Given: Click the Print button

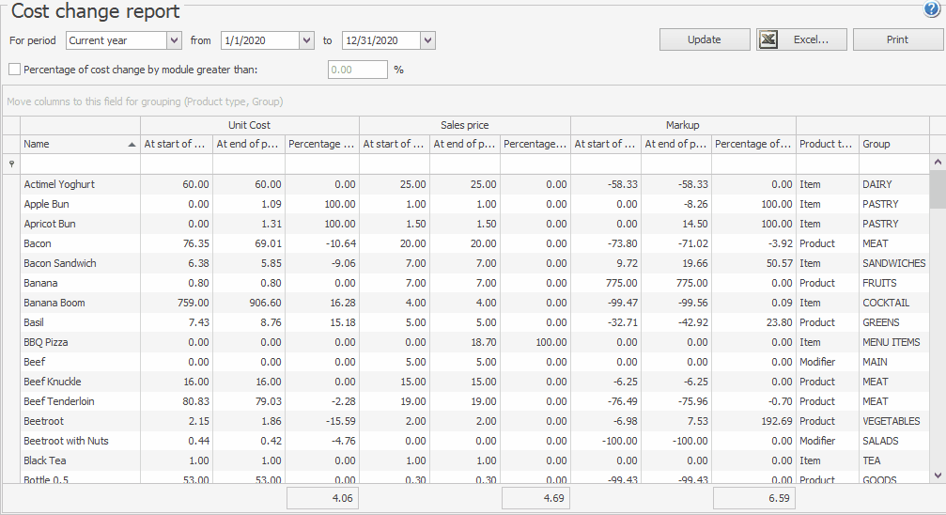Looking at the screenshot, I should pyautogui.click(x=897, y=39).
